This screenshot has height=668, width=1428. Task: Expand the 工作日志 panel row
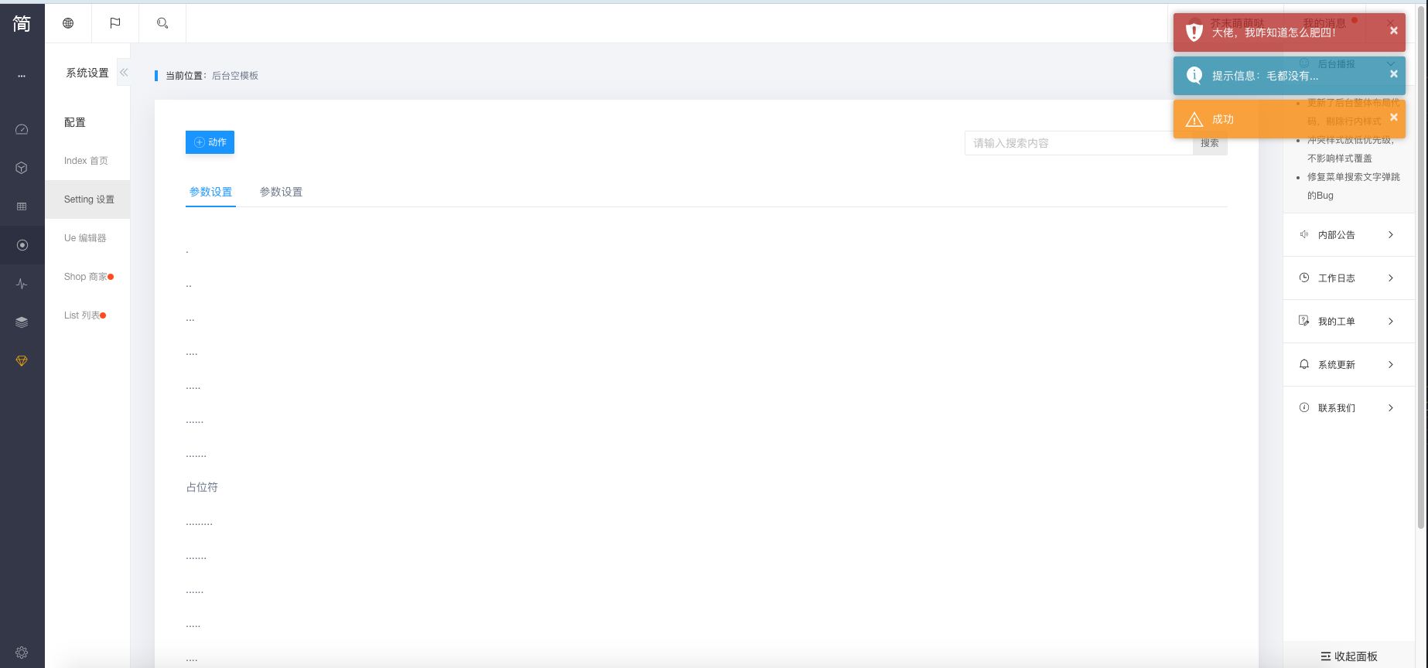click(1348, 278)
